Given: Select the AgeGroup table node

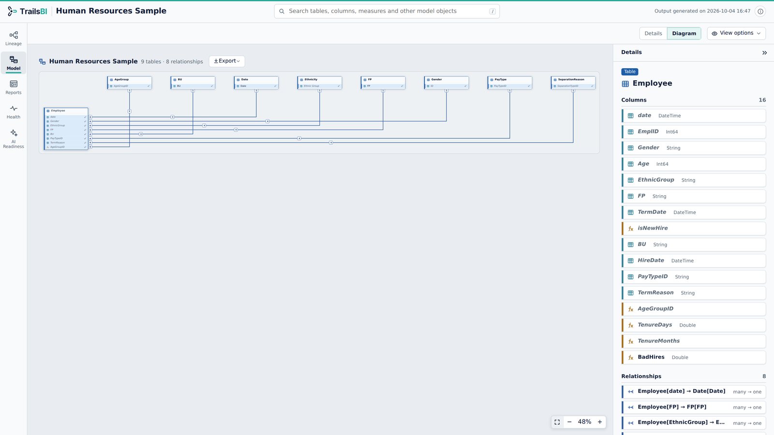Looking at the screenshot, I should pos(130,83).
